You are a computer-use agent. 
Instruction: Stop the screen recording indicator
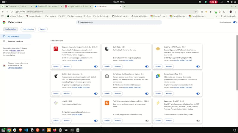click(213, 2)
